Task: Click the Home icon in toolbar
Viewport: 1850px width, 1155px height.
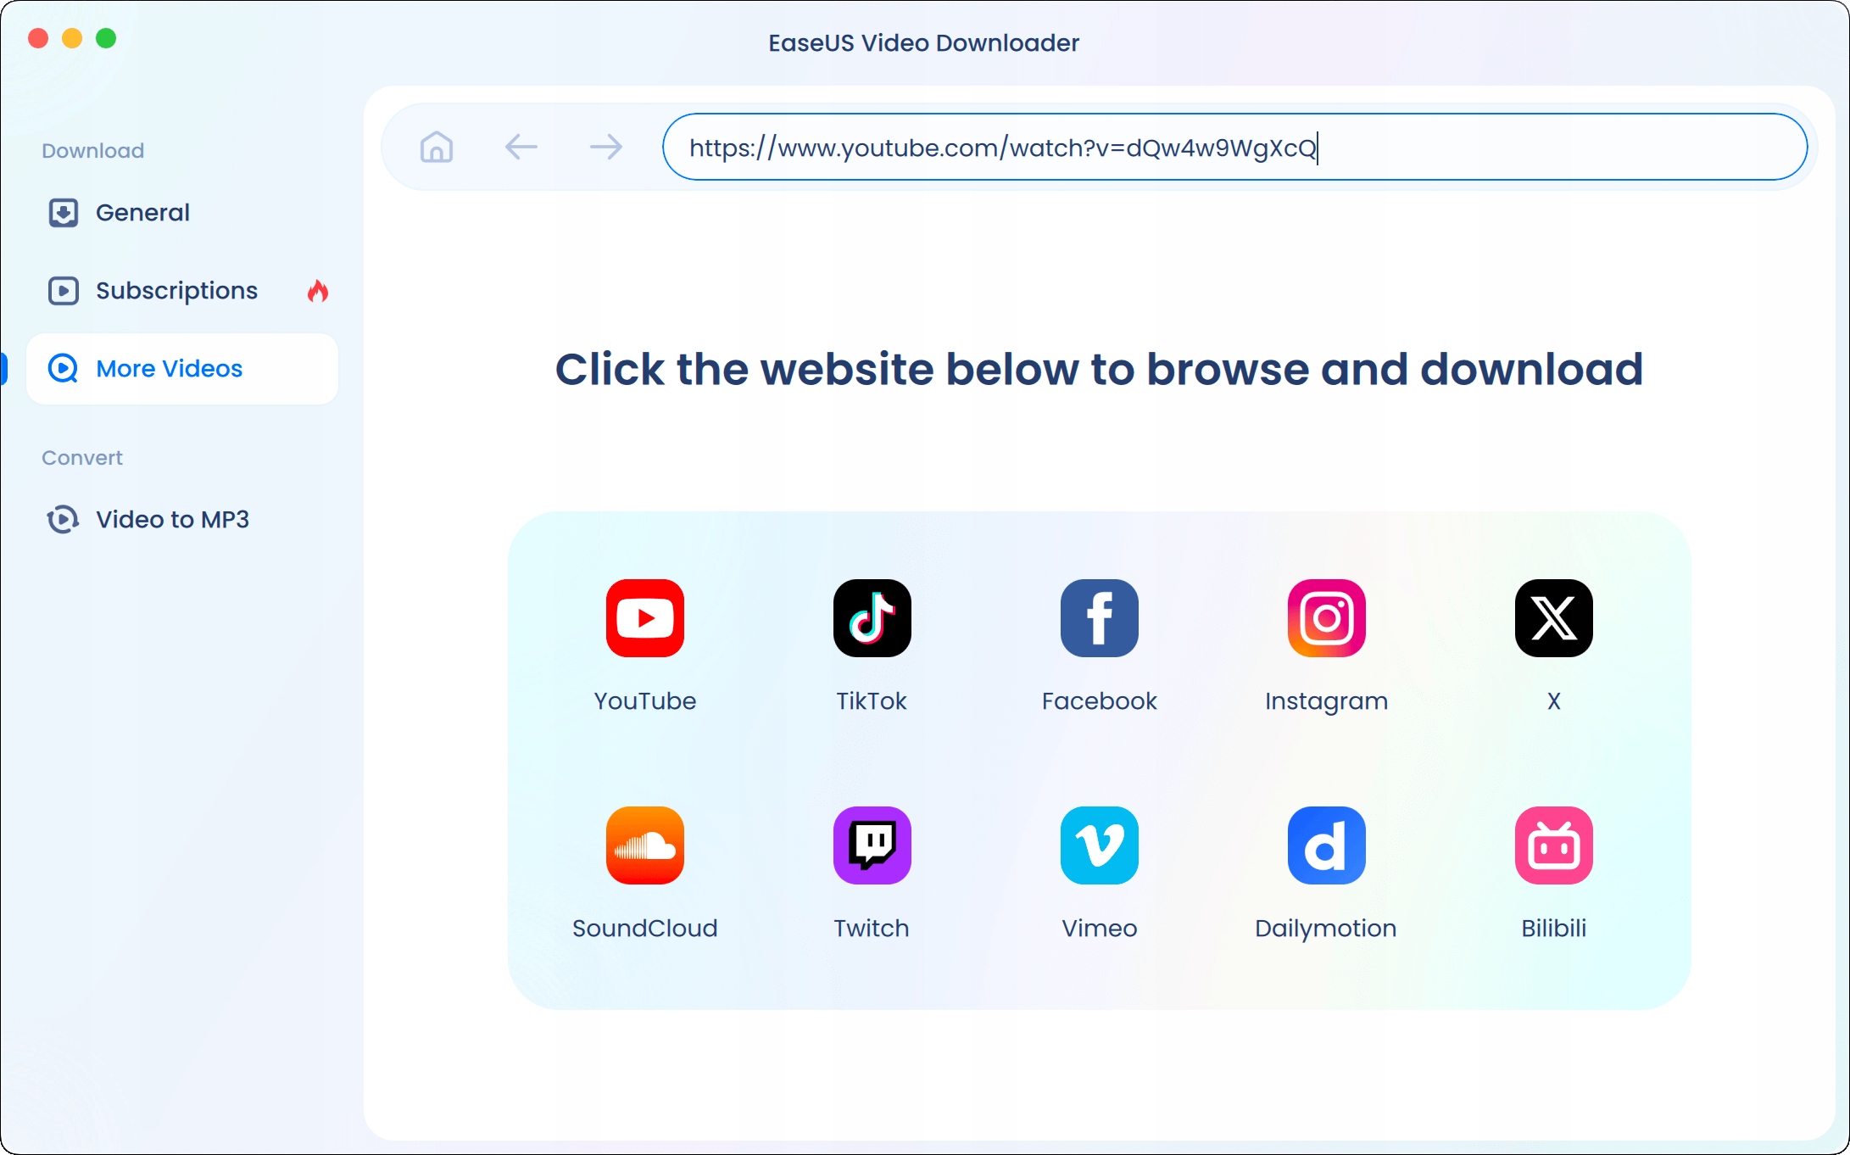Action: point(437,147)
